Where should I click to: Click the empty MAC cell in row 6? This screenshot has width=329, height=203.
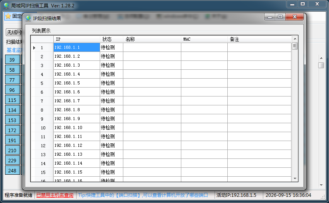click(x=204, y=92)
